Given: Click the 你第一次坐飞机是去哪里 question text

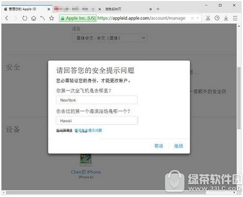Looking at the screenshot, I should tap(84, 91).
